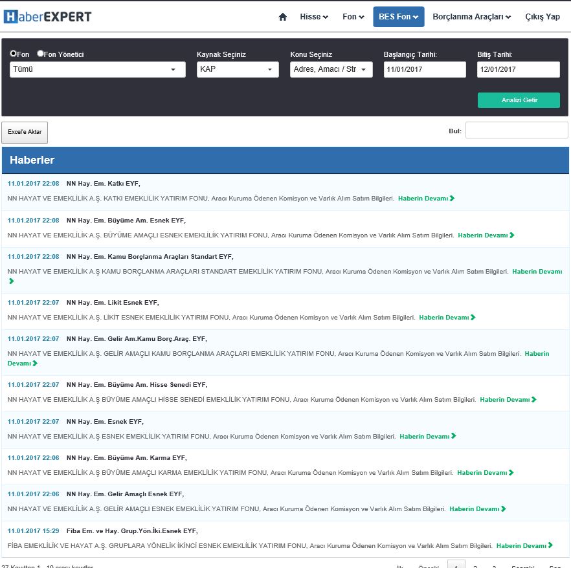Screen dimensions: 571x568
Task: Open the Kaynak Seçiniz KAP dropdown
Action: (238, 69)
